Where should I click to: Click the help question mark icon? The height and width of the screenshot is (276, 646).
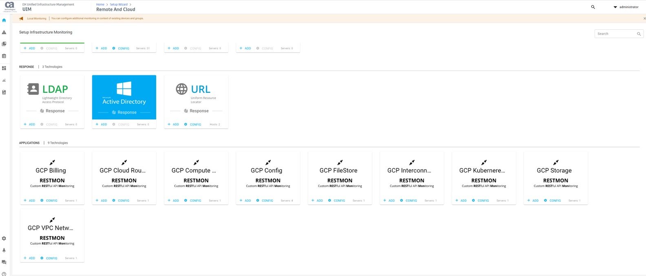pos(4,274)
